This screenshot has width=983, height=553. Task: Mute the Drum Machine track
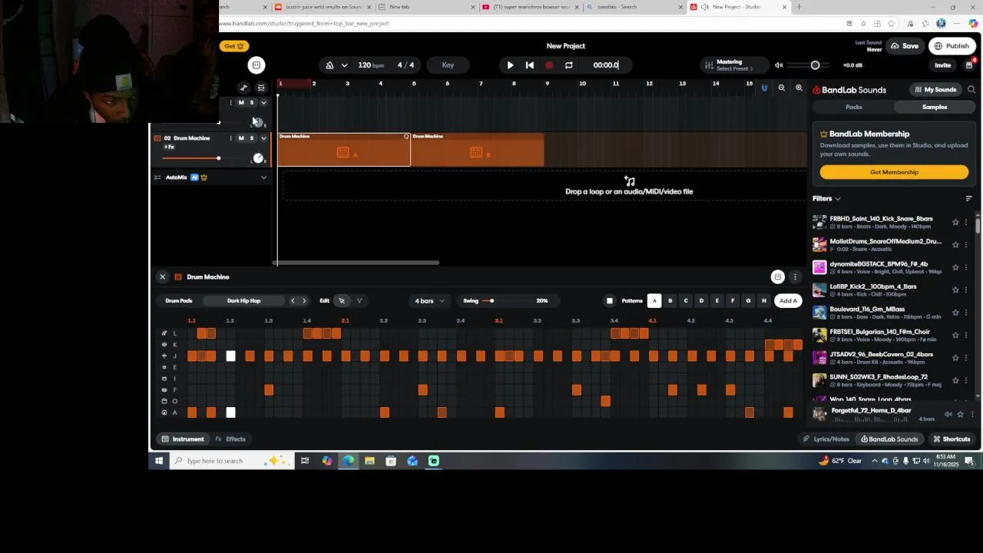[x=241, y=138]
